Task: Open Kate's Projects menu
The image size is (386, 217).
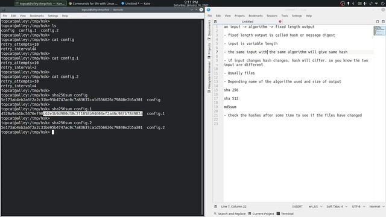Action: coord(239,16)
